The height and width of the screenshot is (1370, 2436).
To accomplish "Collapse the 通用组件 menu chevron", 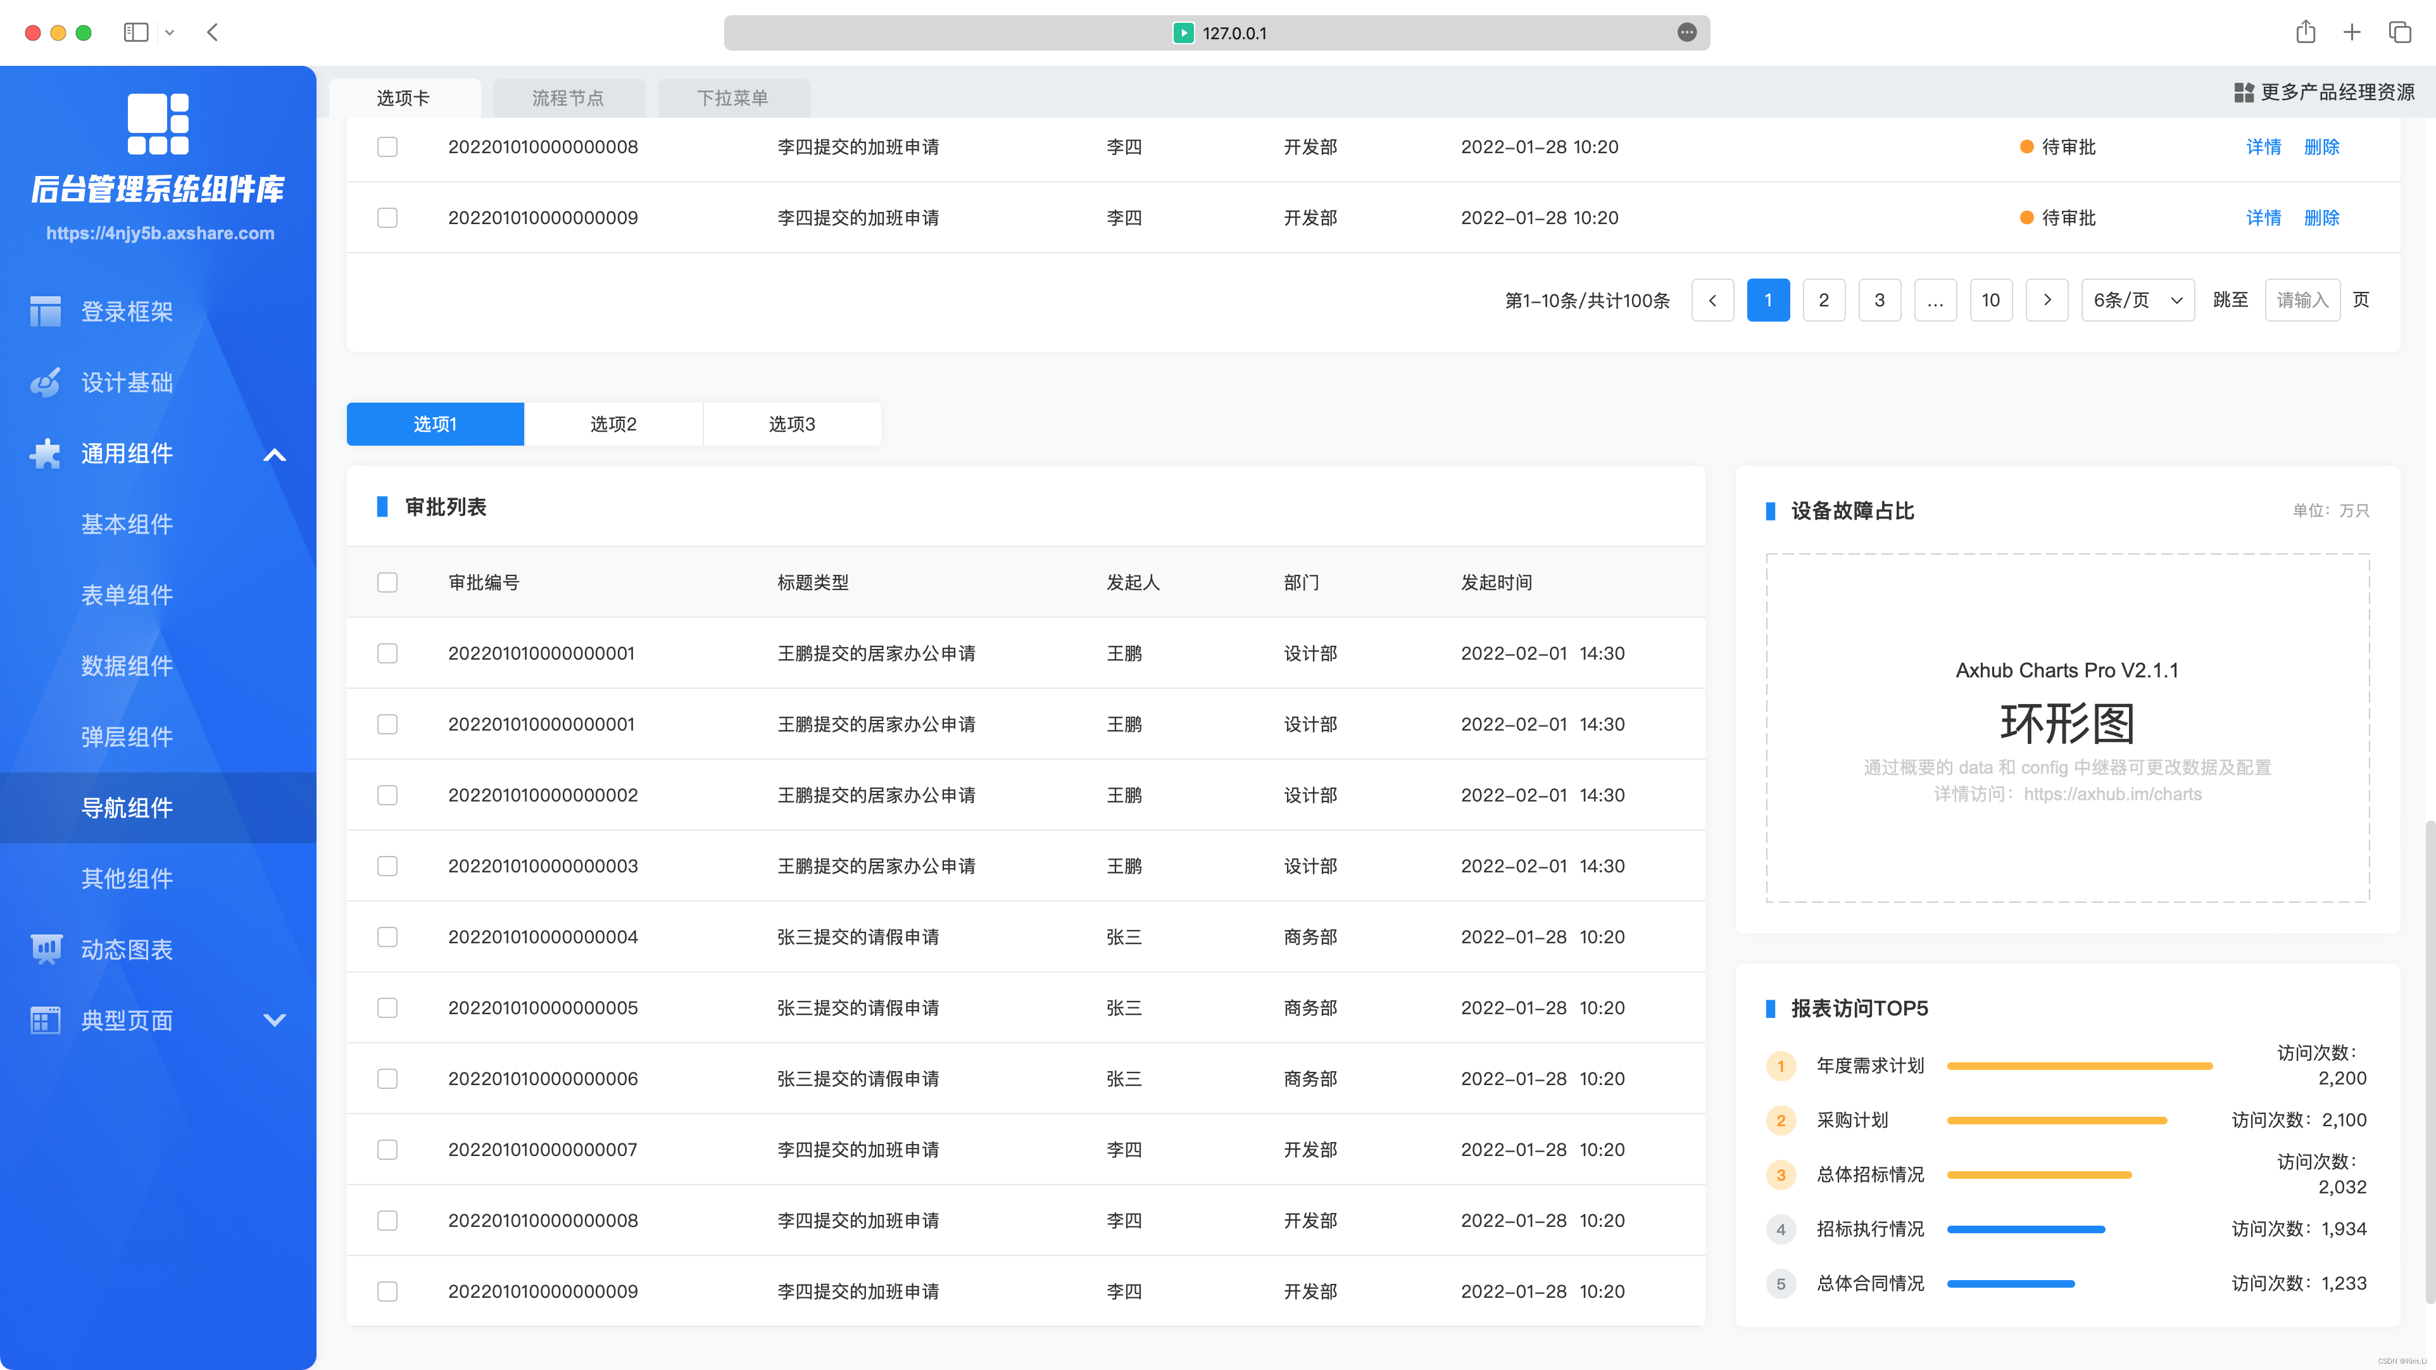I will [274, 454].
